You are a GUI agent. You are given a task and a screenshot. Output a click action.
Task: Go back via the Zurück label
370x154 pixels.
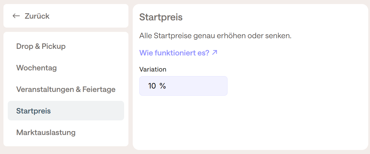37,16
